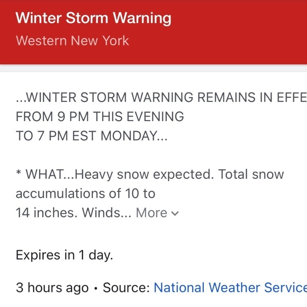The width and height of the screenshot is (307, 307).
Task: Select the Western New York location subtitle
Action: 72,41
